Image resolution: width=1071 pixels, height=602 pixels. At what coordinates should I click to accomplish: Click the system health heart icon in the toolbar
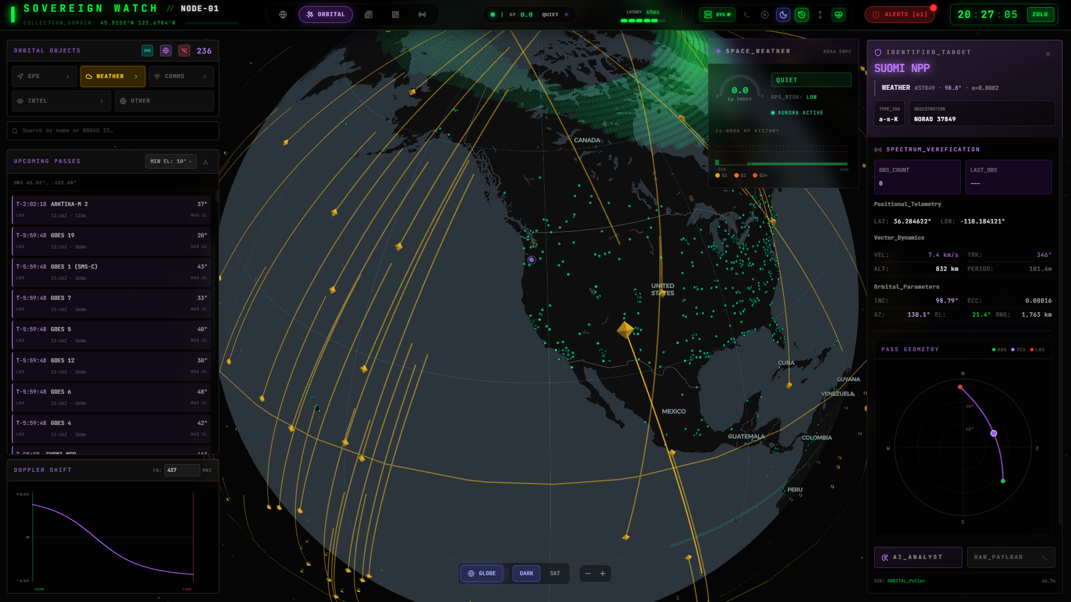coord(839,15)
